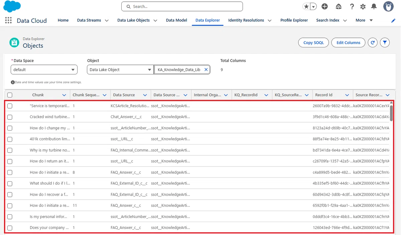The image size is (401, 235).
Task: Check the "Service is temporaril..." row checkbox
Action: tap(10, 106)
